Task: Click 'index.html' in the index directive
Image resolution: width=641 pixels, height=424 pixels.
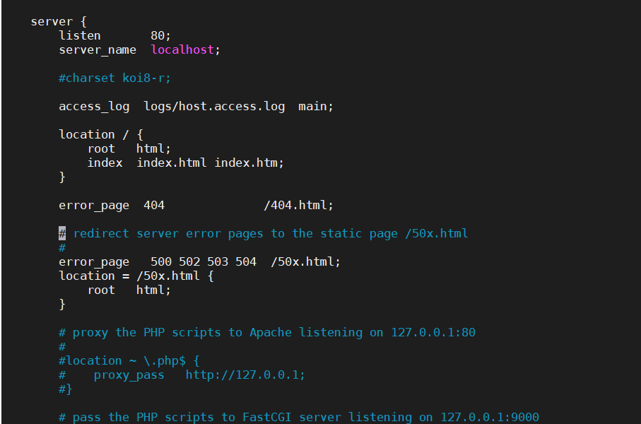Action: click(x=172, y=163)
